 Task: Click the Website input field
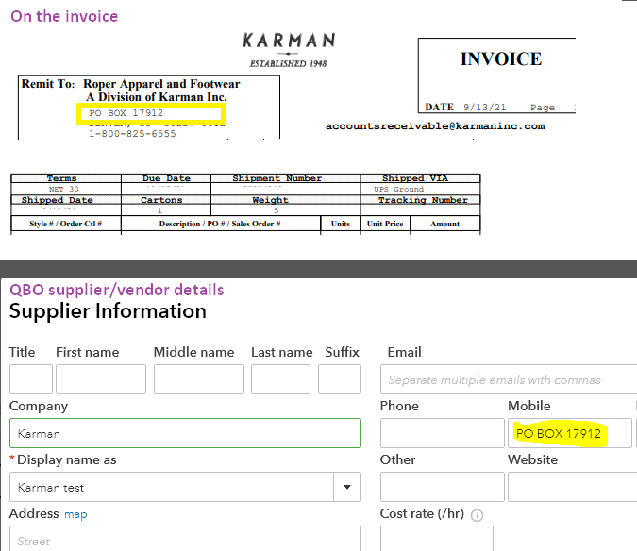point(573,487)
